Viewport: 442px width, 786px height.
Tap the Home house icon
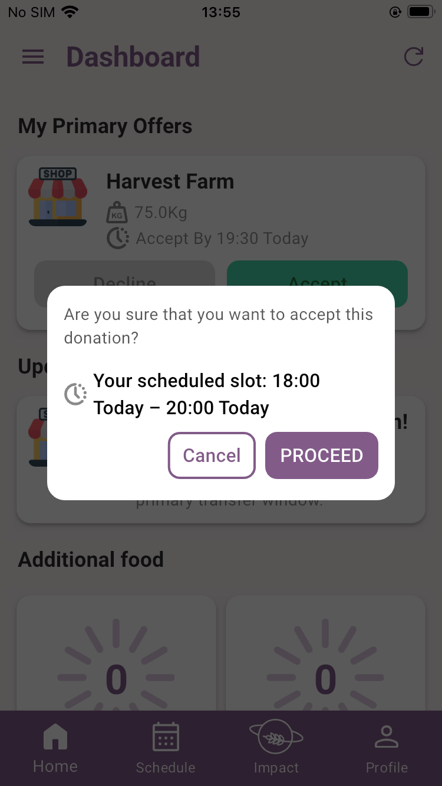[x=55, y=737]
